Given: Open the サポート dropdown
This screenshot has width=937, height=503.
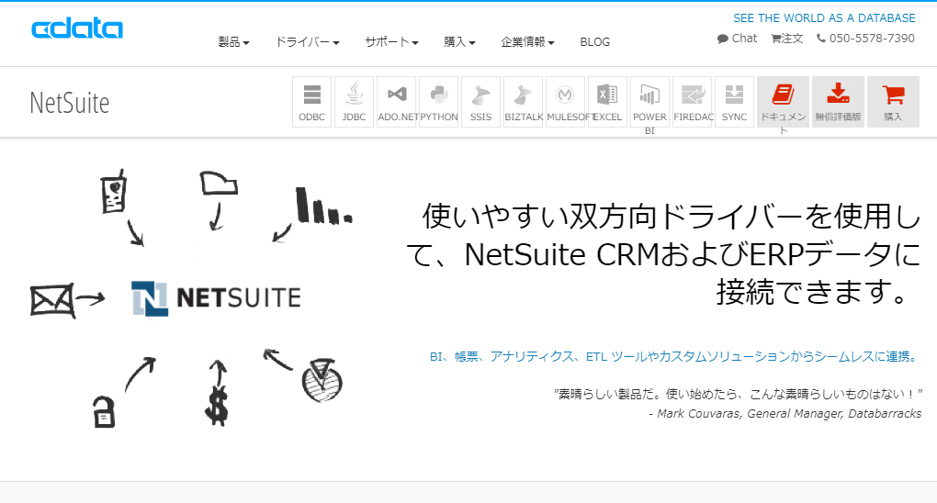Looking at the screenshot, I should [392, 42].
